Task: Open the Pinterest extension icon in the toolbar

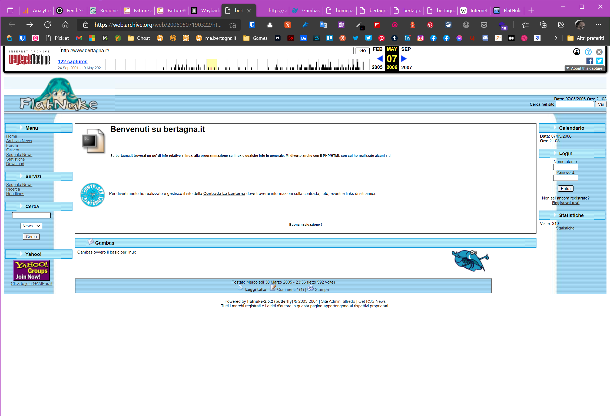Action: [x=430, y=25]
